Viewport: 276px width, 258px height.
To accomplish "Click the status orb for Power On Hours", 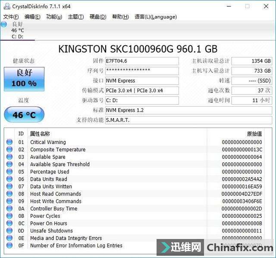I will coord(9,223).
